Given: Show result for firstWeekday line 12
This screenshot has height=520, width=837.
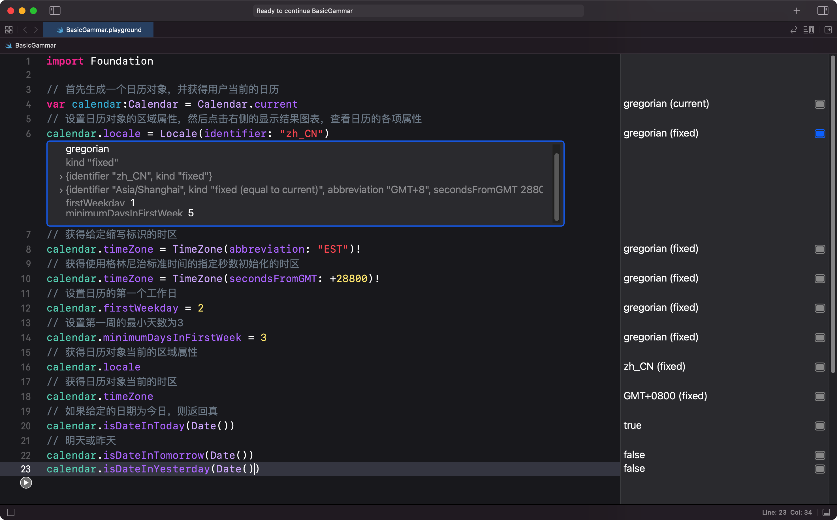Looking at the screenshot, I should click(820, 308).
